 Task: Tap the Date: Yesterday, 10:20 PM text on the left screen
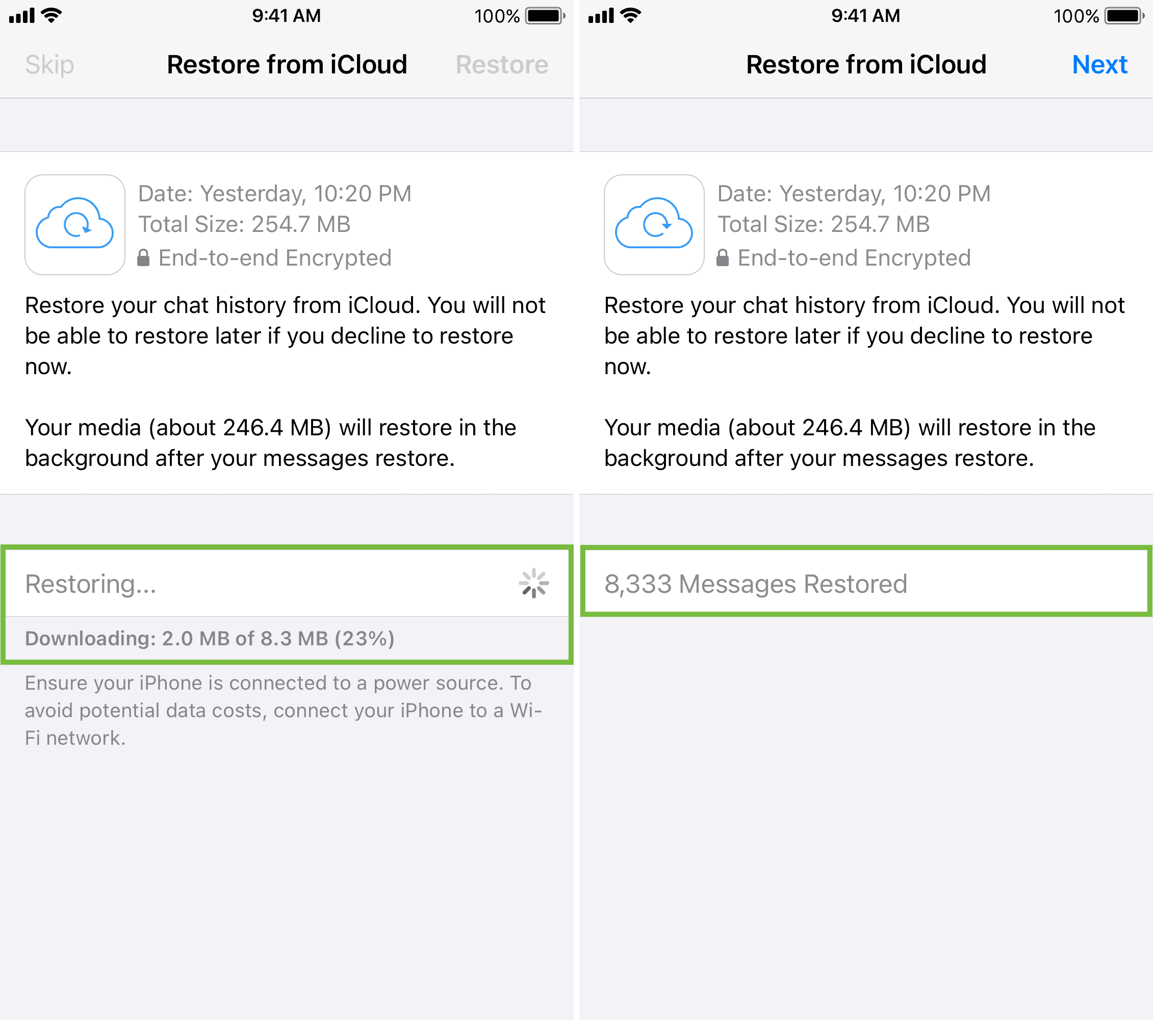275,193
